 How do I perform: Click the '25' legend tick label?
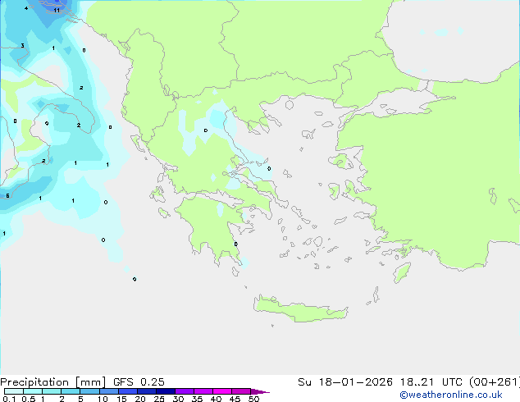(x=159, y=399)
